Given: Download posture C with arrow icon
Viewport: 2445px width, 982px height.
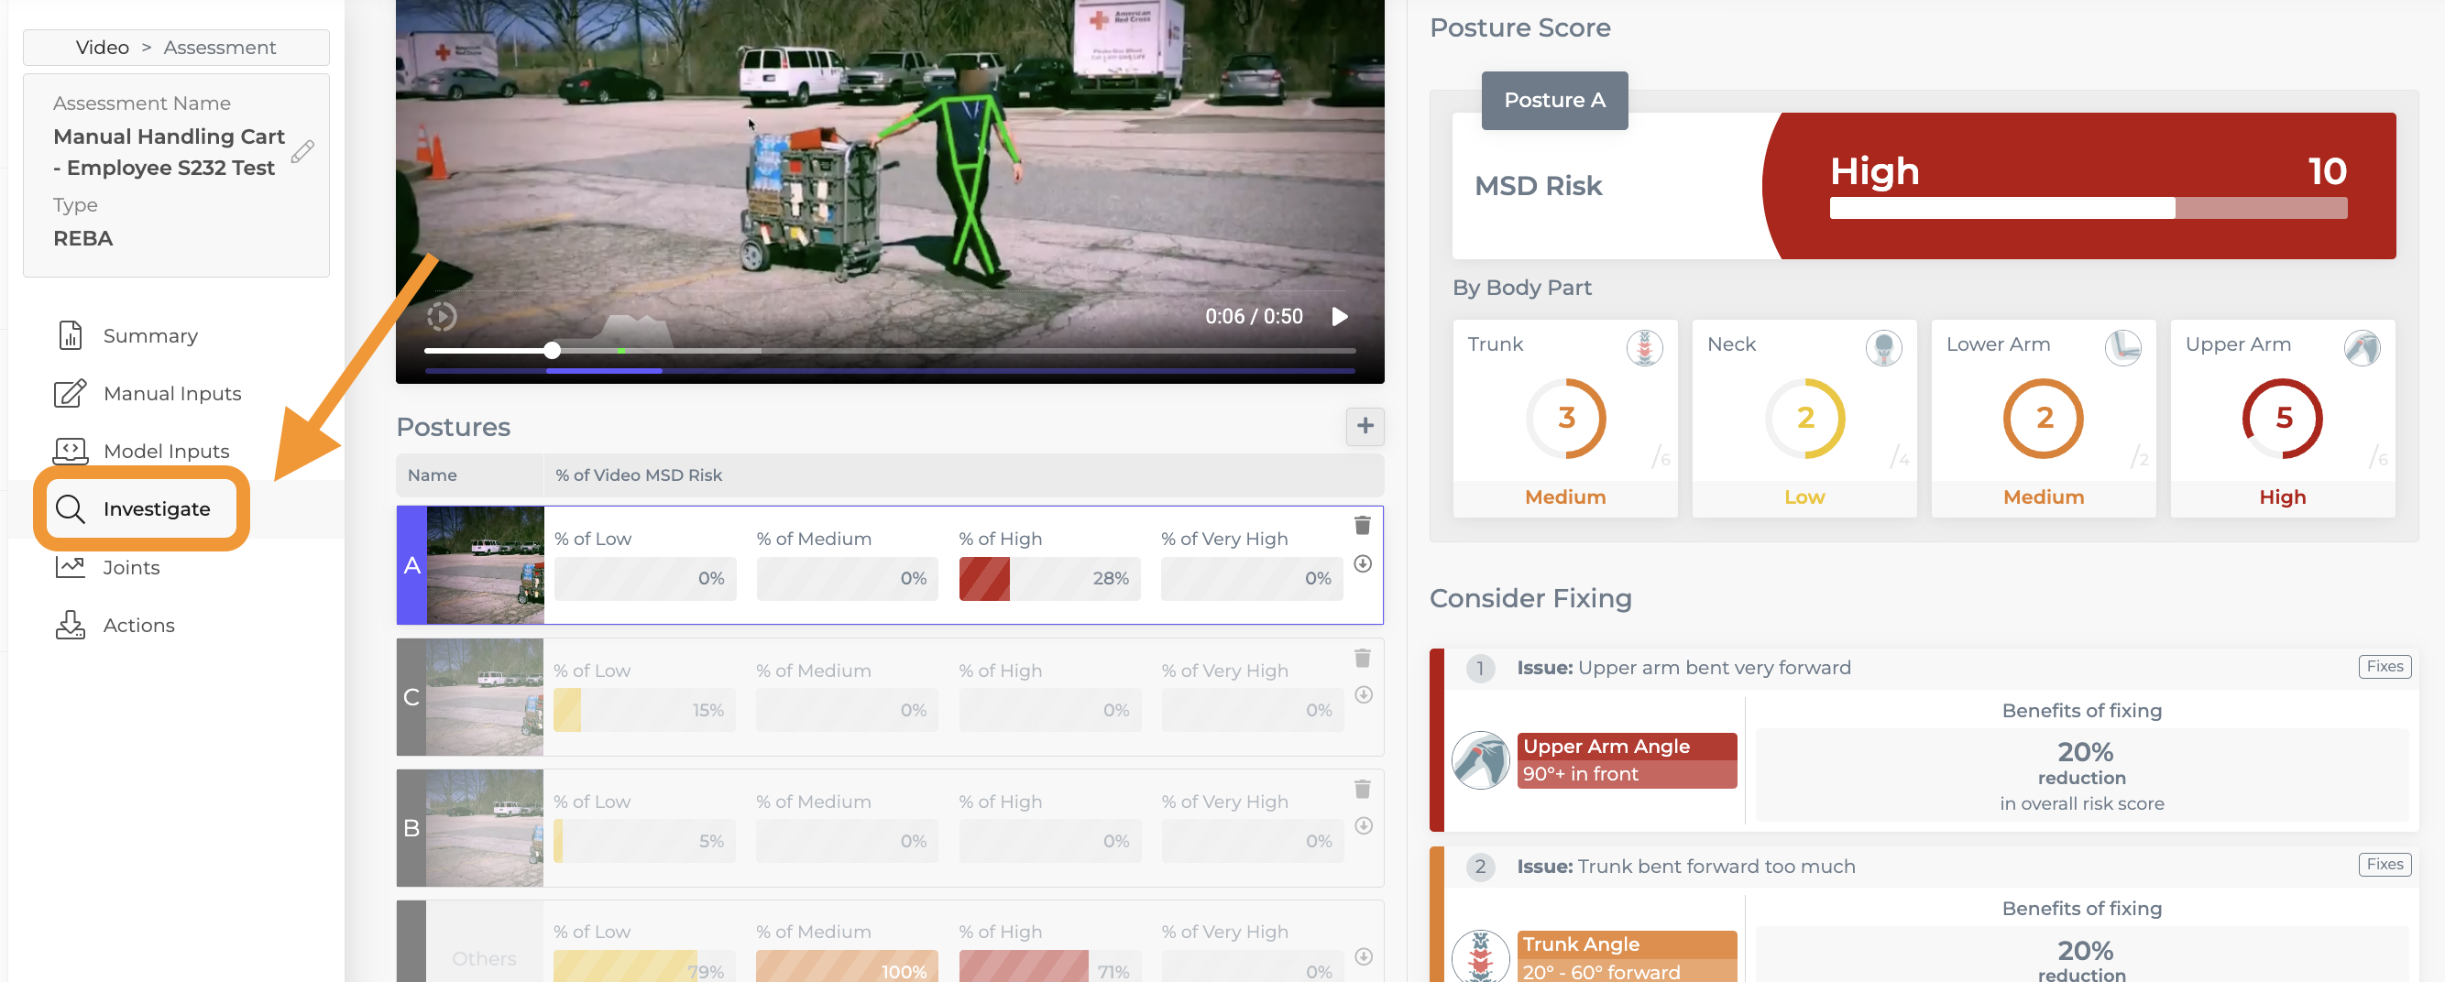Looking at the screenshot, I should pos(1362,694).
